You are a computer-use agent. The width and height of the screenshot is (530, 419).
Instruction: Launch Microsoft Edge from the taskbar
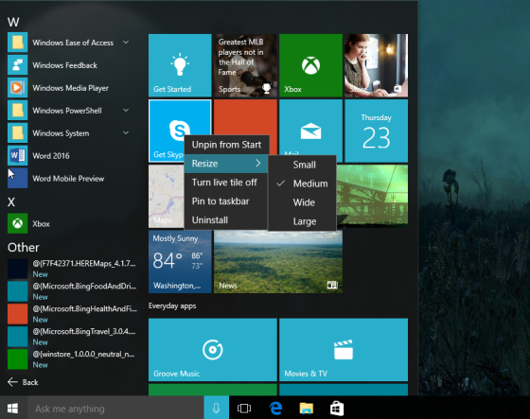click(x=275, y=409)
